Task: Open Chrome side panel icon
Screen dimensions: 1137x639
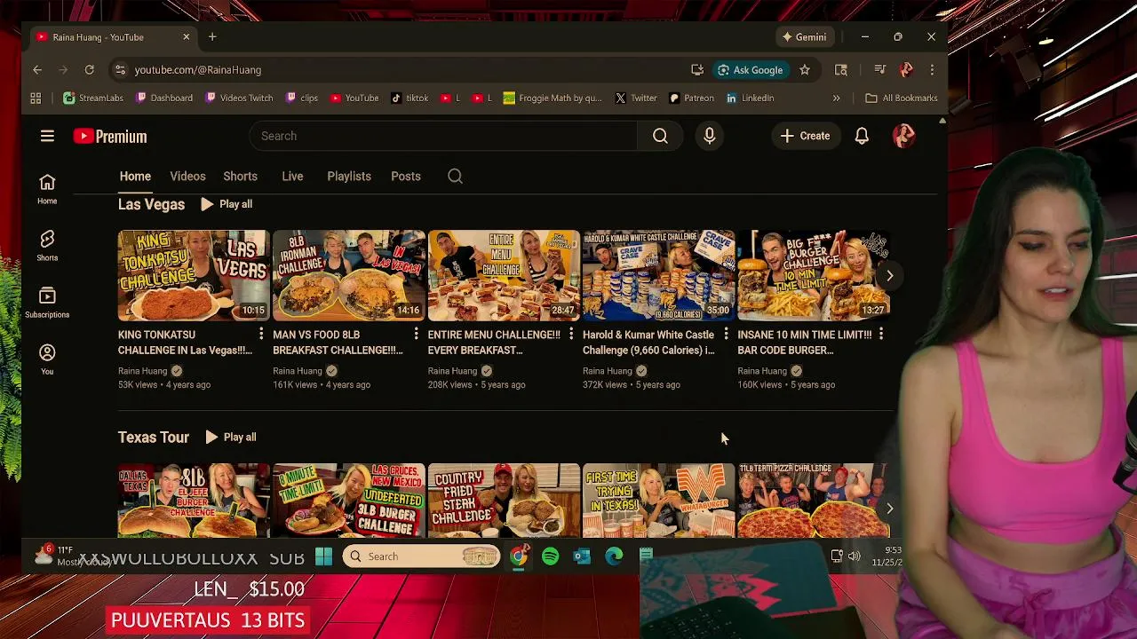Action: (x=840, y=69)
